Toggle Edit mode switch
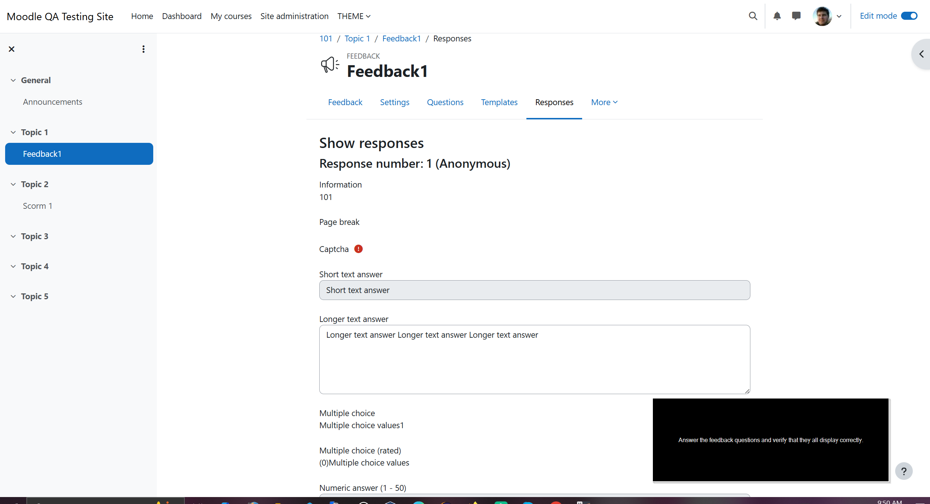 pyautogui.click(x=909, y=16)
